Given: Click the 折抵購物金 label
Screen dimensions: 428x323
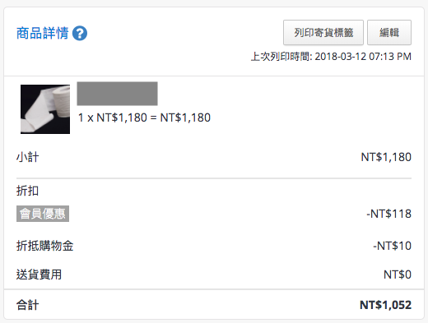Looking at the screenshot, I should coord(44,246).
